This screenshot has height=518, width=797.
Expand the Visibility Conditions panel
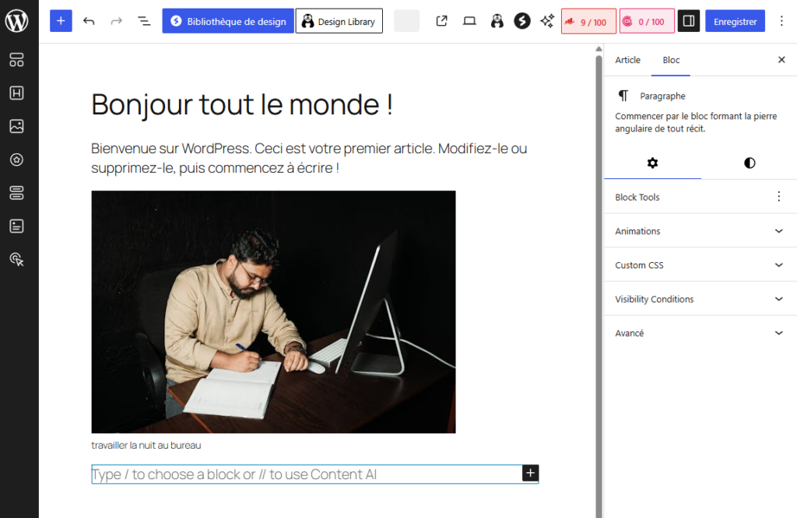coord(700,299)
